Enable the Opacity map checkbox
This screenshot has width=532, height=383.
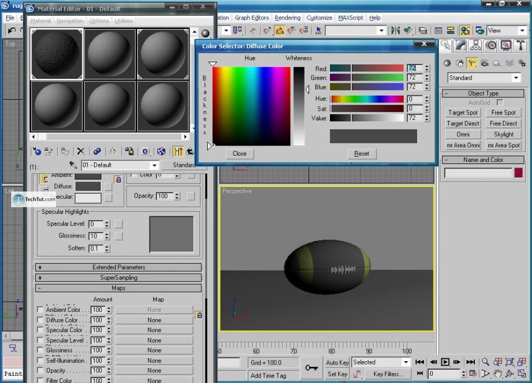pos(40,371)
